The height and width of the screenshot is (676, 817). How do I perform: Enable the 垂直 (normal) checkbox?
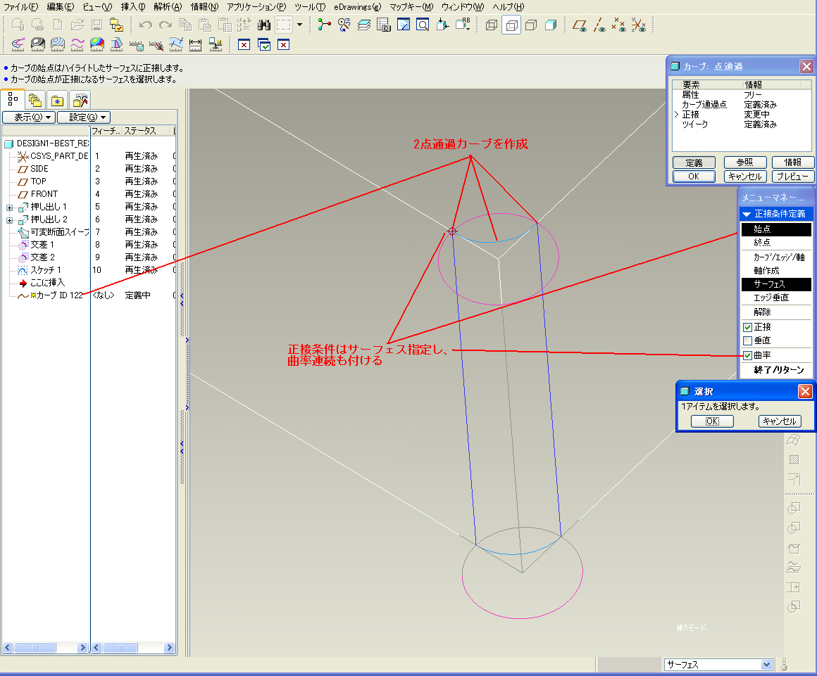pos(748,341)
